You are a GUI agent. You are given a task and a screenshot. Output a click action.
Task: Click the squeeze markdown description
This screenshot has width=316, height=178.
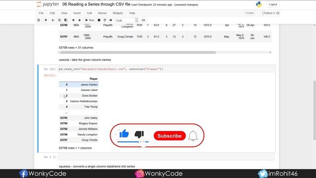pos(97,167)
